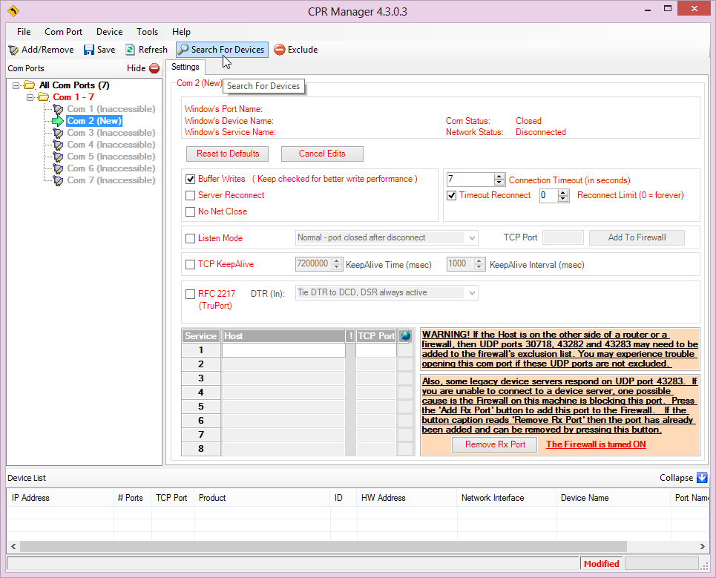Click the red Hide icon in Com Ports
This screenshot has width=716, height=578.
point(155,68)
